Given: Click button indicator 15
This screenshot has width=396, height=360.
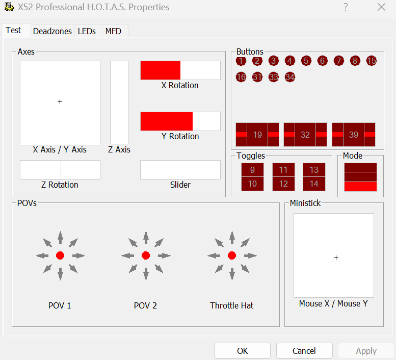Looking at the screenshot, I should (x=371, y=61).
